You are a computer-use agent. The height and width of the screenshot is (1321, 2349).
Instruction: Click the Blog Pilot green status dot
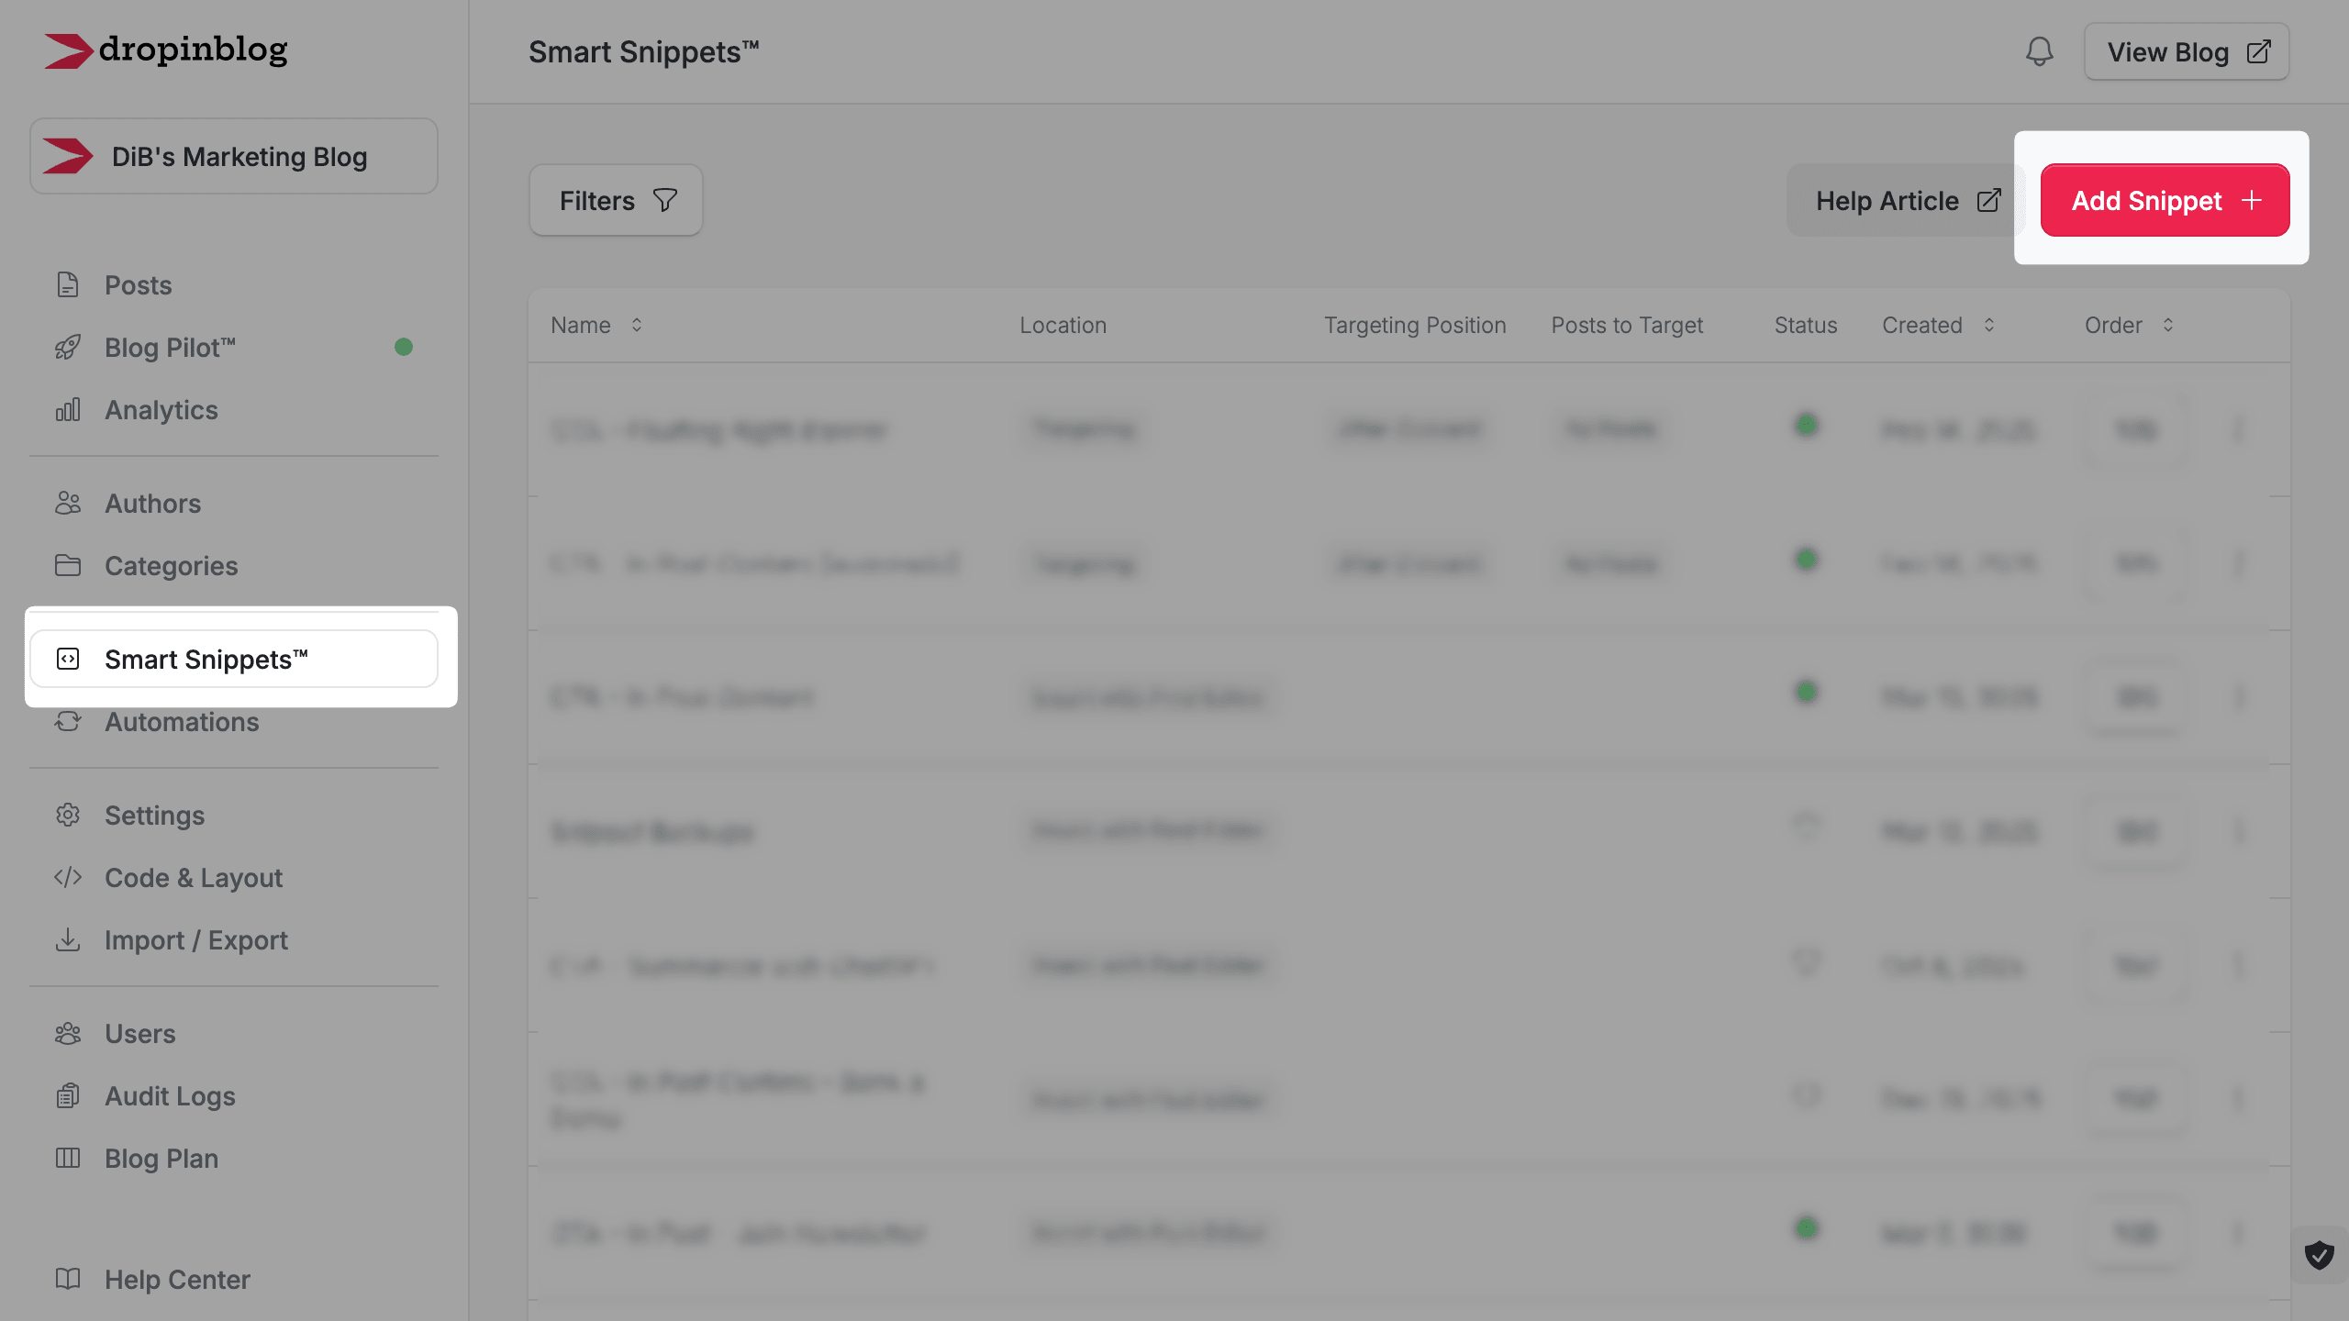pos(404,347)
